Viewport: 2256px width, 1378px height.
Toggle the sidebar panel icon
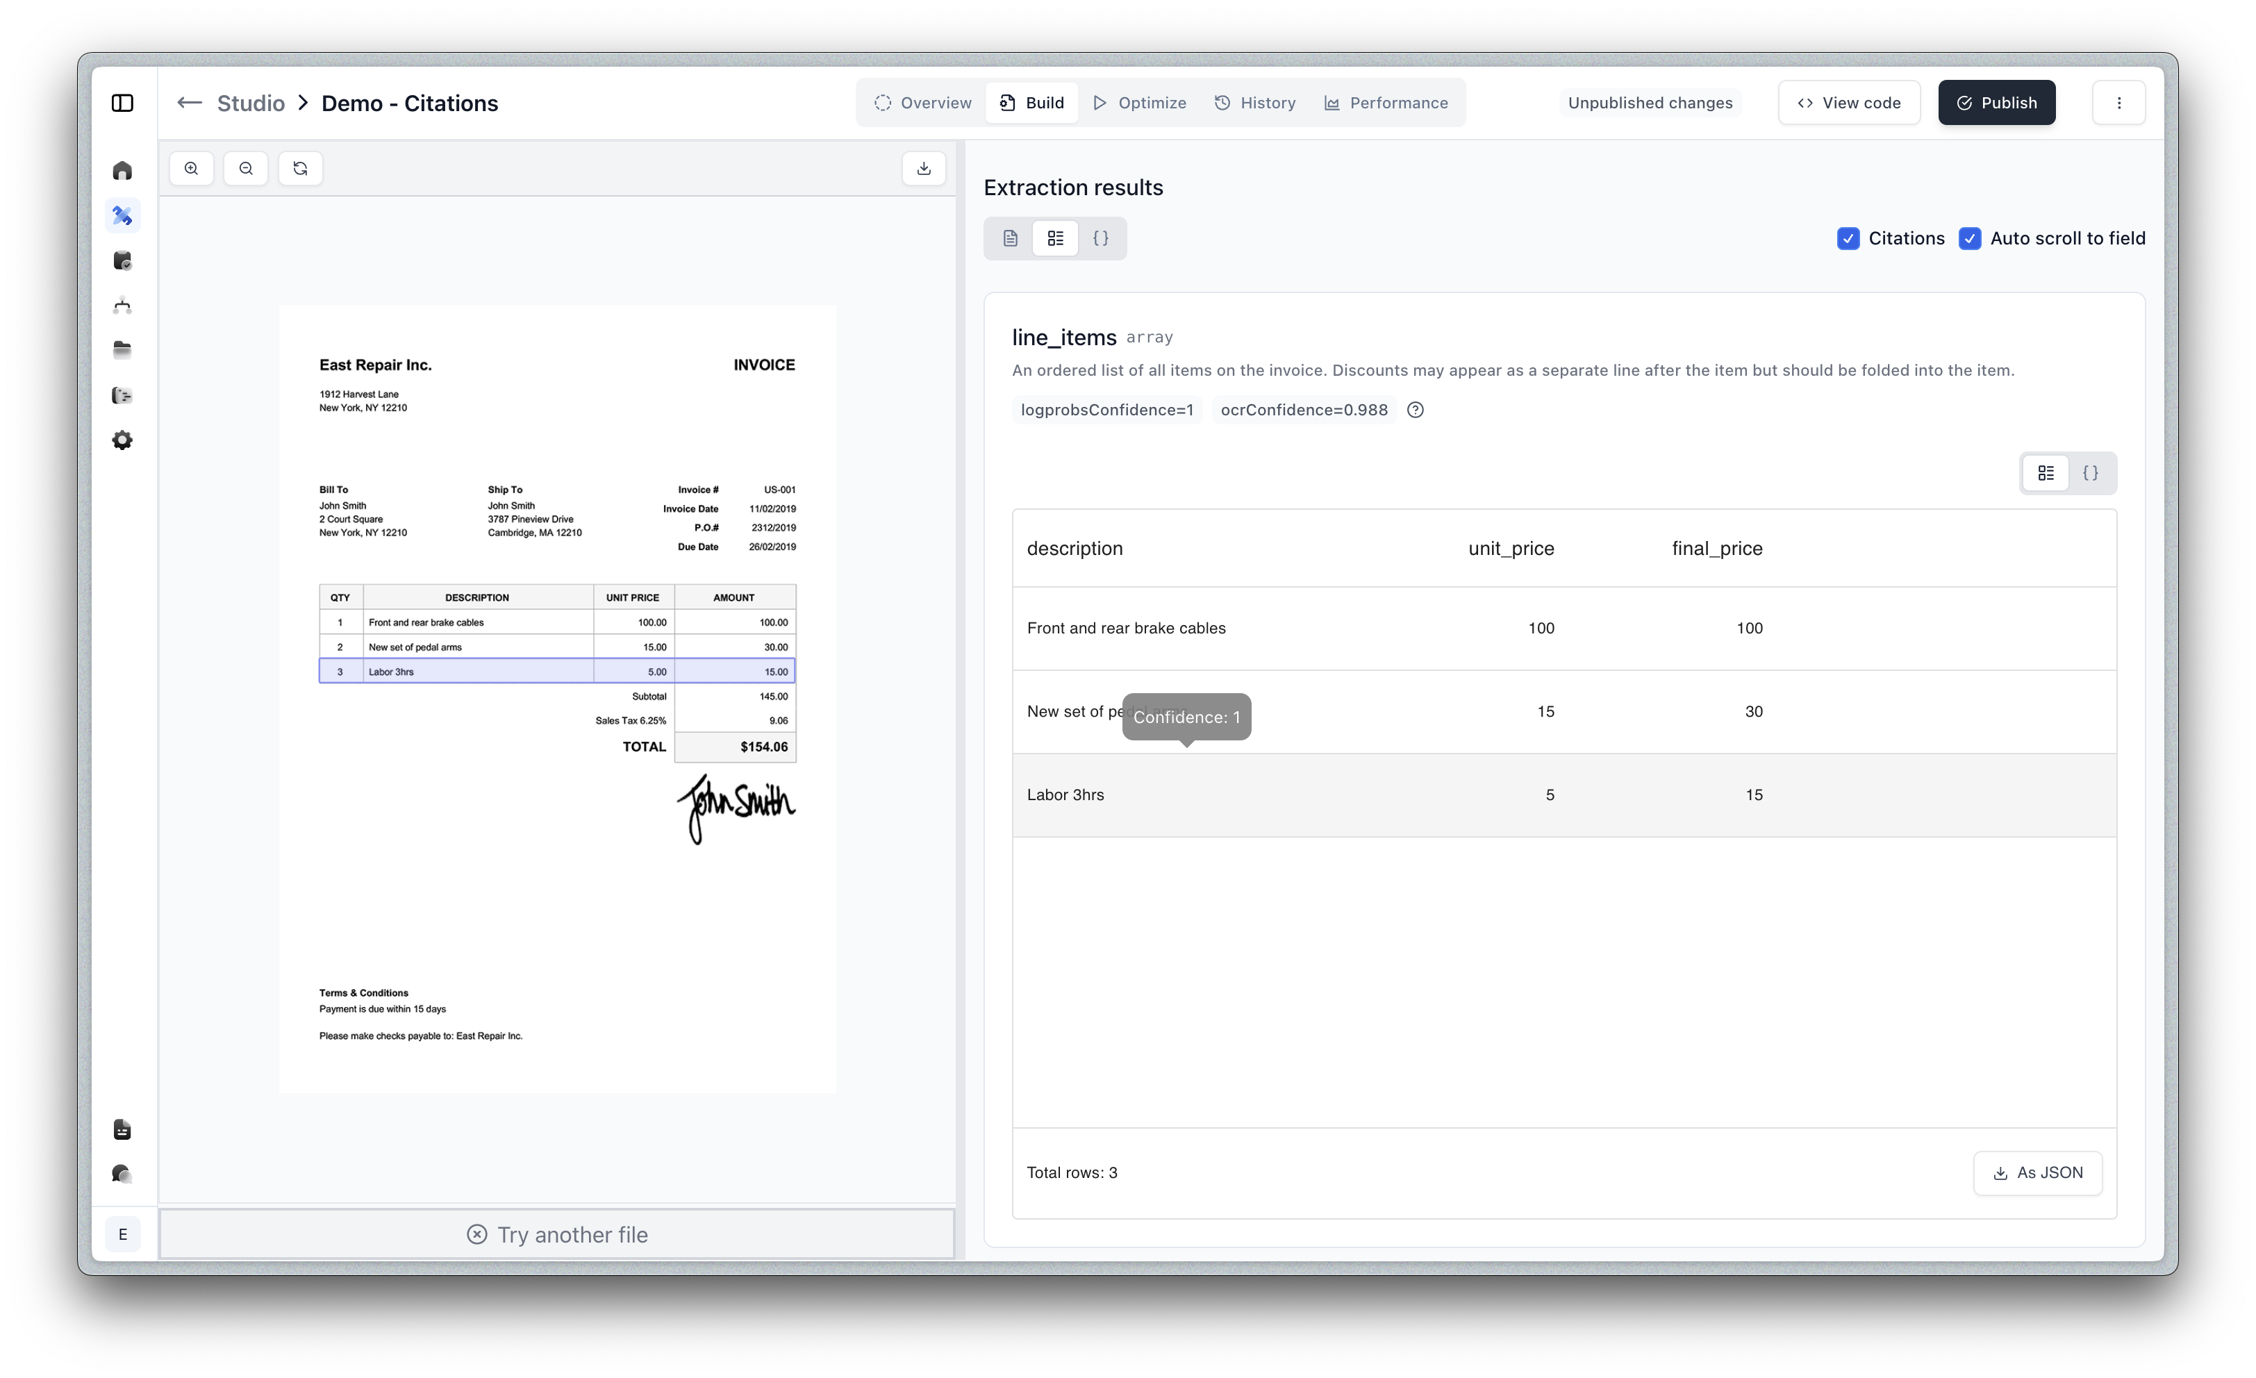(x=123, y=103)
